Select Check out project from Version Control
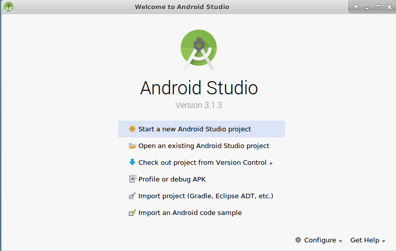 click(x=201, y=162)
